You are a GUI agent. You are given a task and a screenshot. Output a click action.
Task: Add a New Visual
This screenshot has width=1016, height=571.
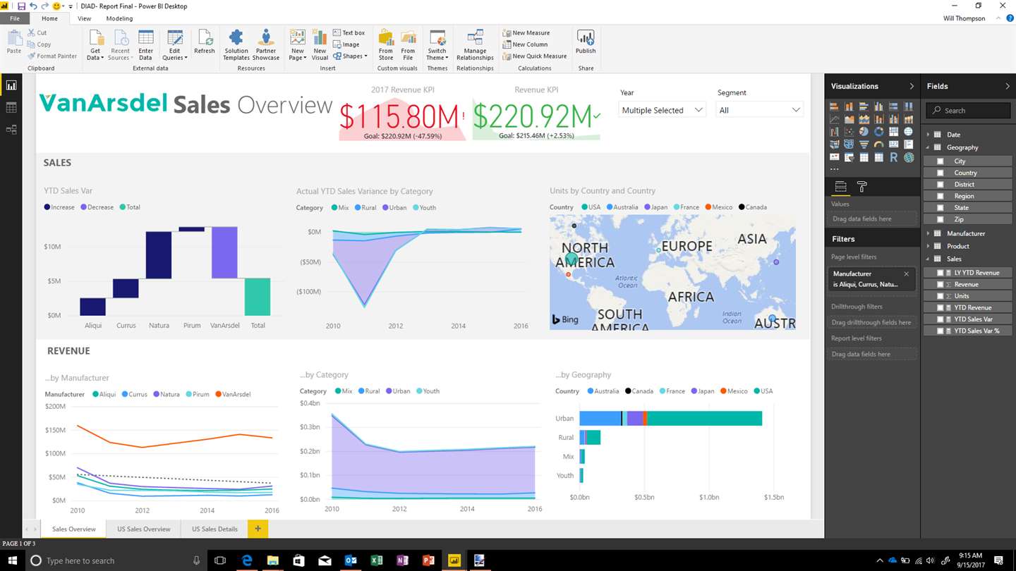click(x=320, y=44)
